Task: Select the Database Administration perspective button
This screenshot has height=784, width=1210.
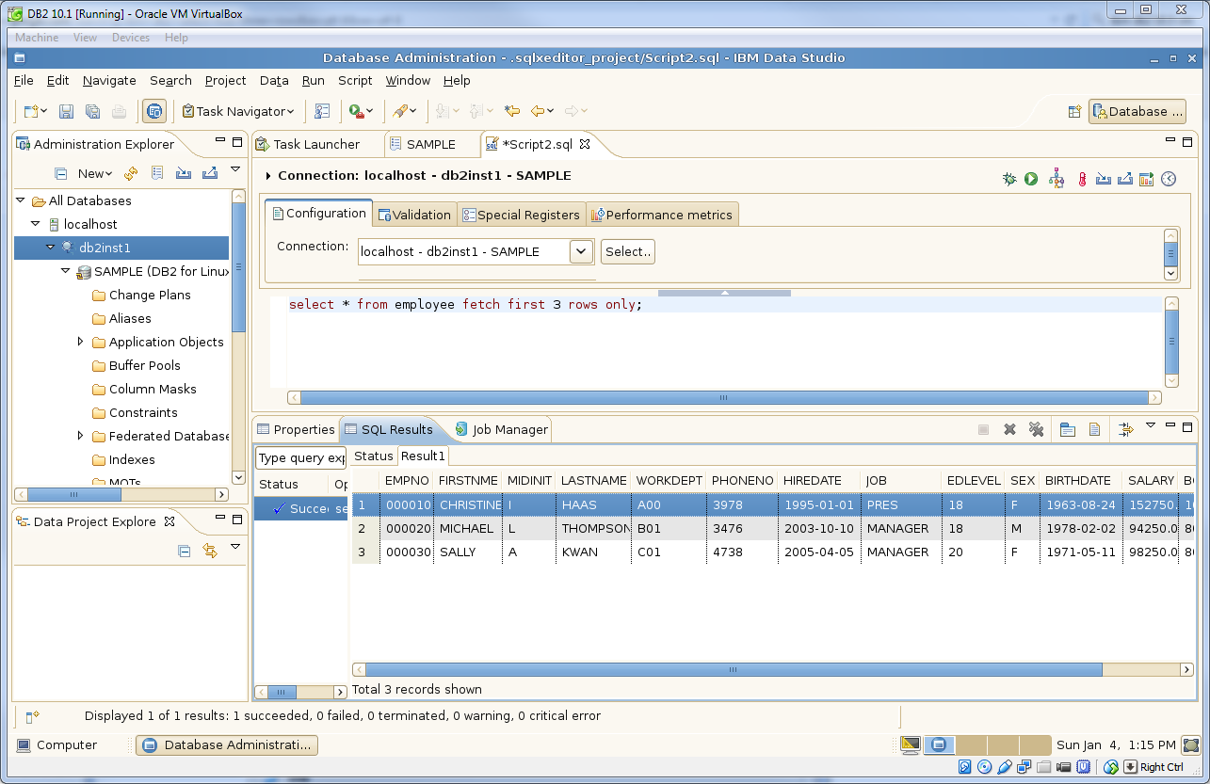Action: point(1137,111)
